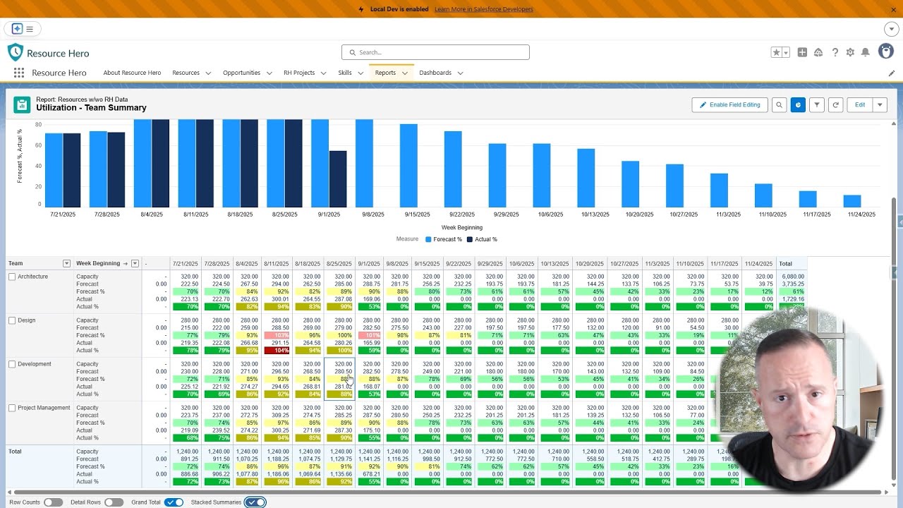
Task: Check the Development row checkbox
Action: (x=12, y=364)
